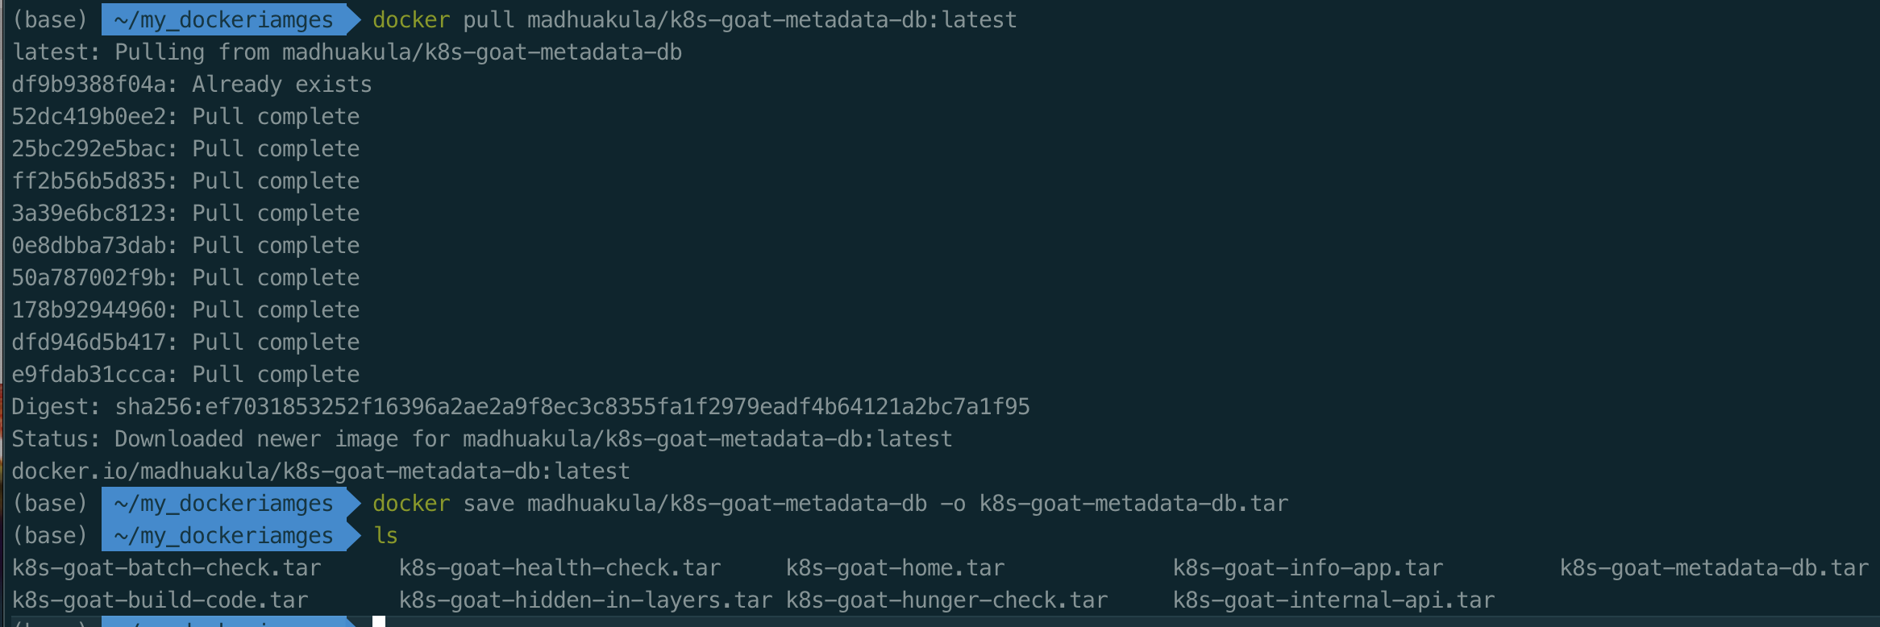Select k8s-goat-hidden-in-layers.tar in the listing
1880x627 pixels.
585,600
